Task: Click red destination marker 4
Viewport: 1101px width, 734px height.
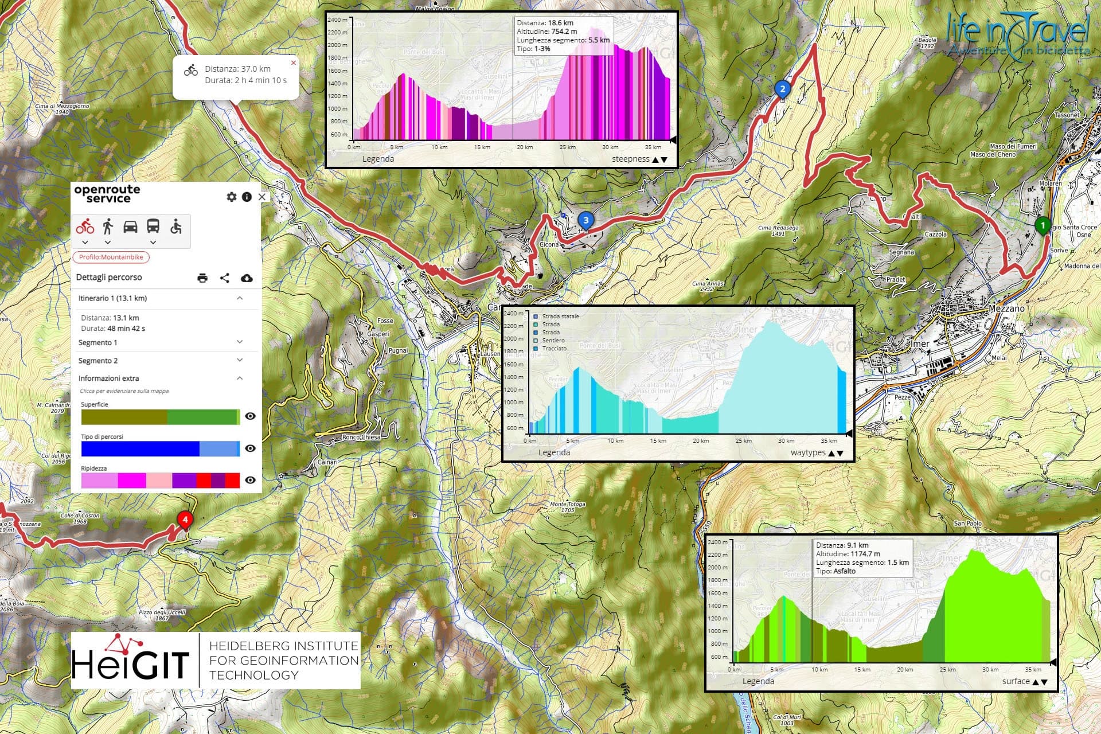Action: 185,520
